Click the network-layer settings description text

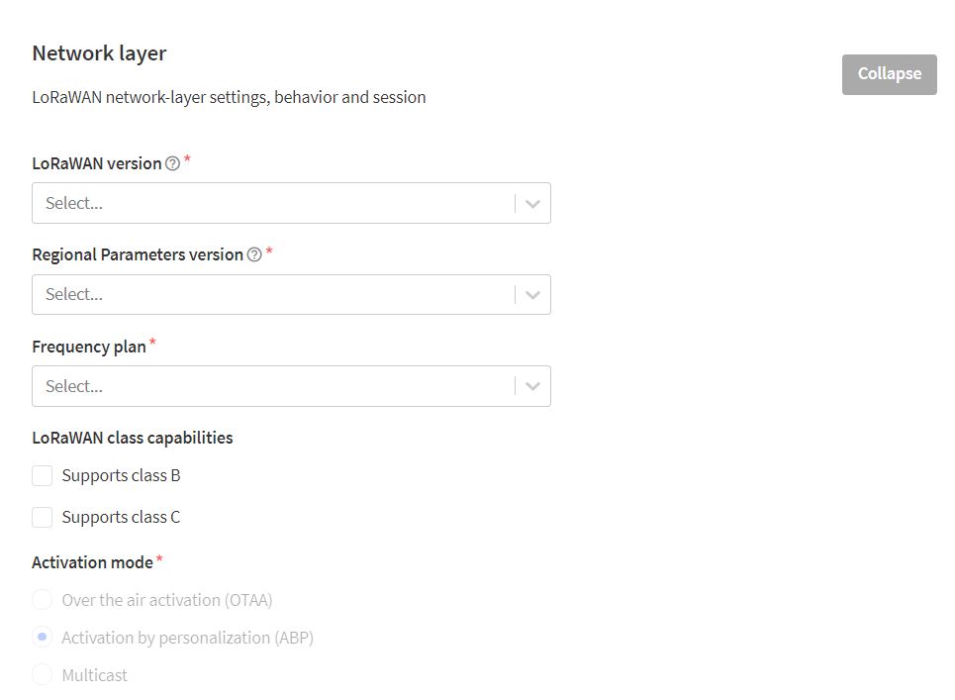(x=229, y=96)
